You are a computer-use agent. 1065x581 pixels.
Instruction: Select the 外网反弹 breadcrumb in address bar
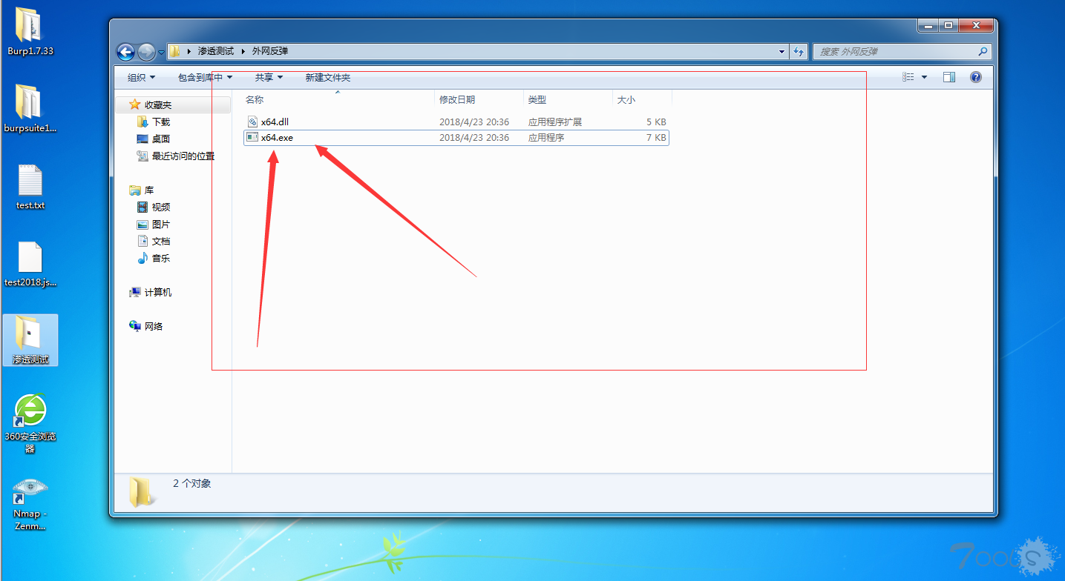[x=270, y=51]
